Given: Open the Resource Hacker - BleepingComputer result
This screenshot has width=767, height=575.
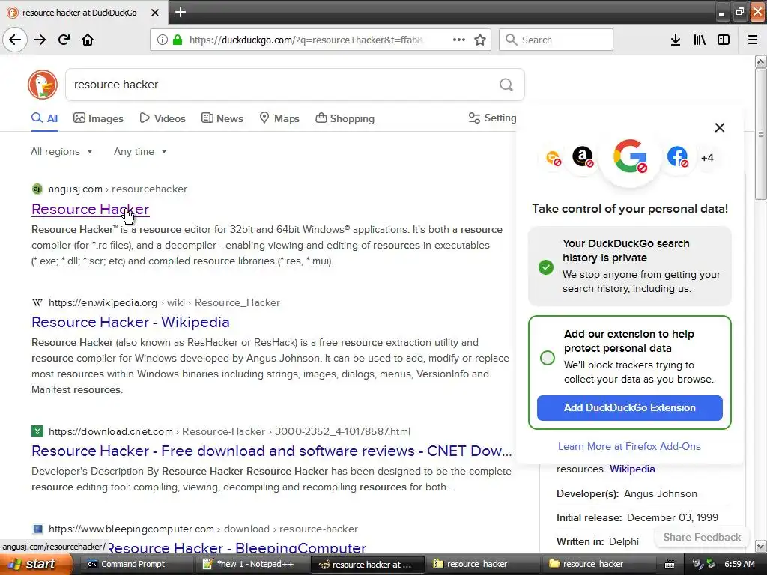Looking at the screenshot, I should click(x=237, y=548).
